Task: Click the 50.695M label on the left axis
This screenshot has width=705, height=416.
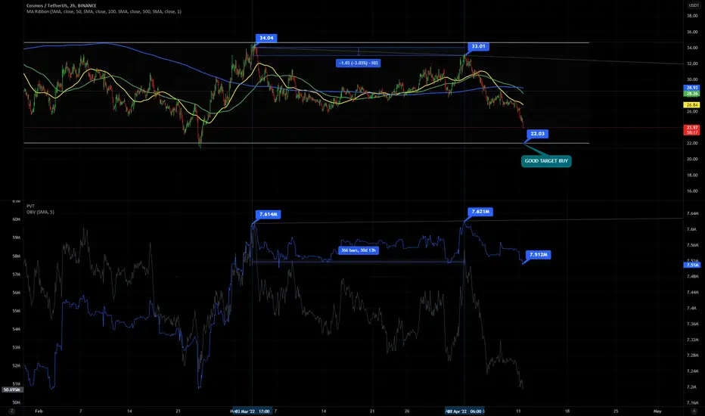Action: pyautogui.click(x=11, y=390)
